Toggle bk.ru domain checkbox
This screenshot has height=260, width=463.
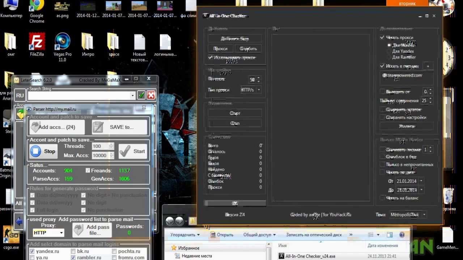tap(73, 251)
